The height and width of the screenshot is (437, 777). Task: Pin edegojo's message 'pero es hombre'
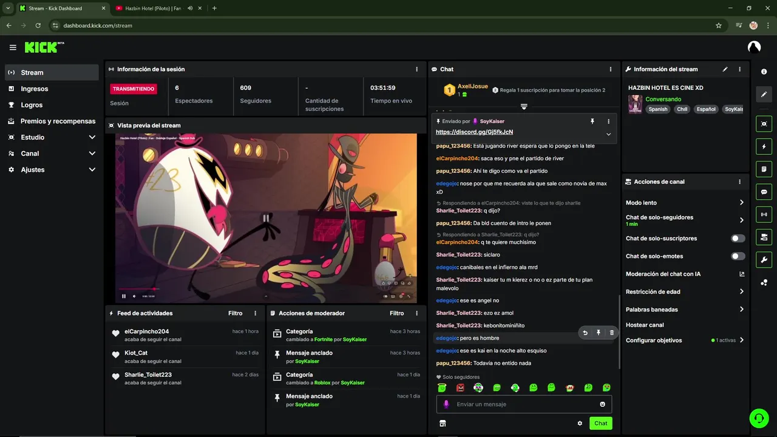599,333
